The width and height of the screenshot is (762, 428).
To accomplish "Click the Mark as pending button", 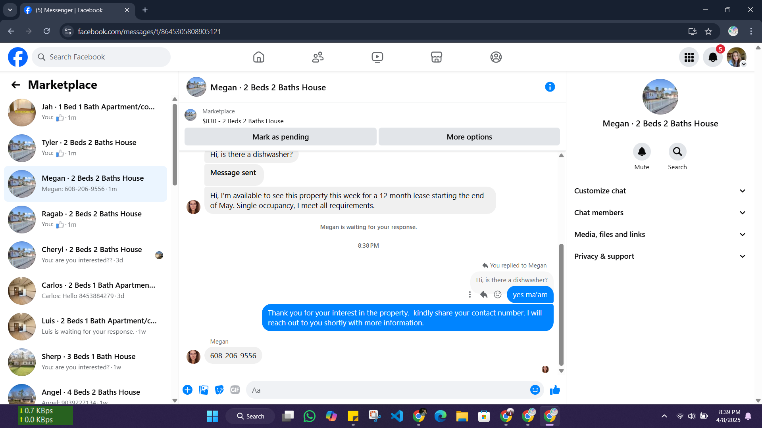I will (280, 137).
